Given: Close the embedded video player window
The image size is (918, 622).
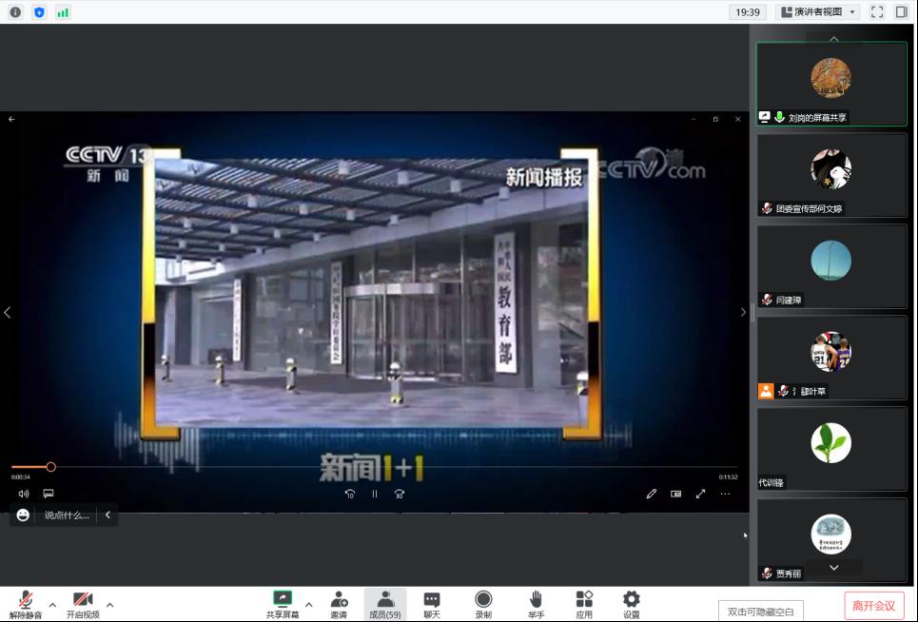Looking at the screenshot, I should click(x=737, y=119).
